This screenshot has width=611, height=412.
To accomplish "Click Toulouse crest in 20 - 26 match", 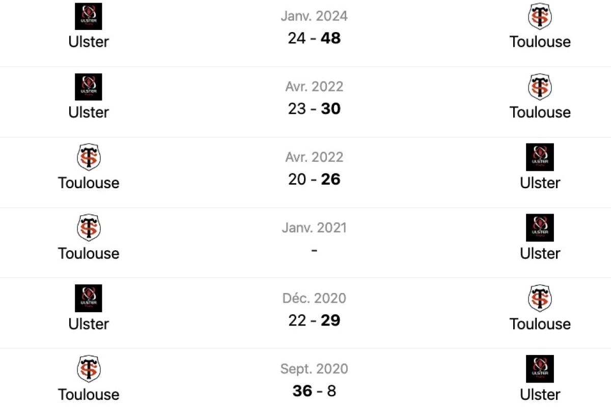I will click(89, 157).
